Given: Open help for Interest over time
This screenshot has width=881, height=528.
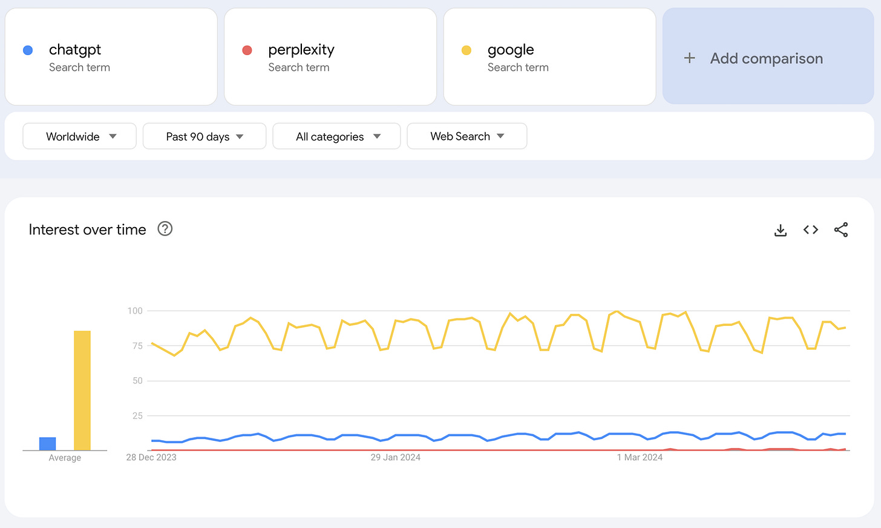Looking at the screenshot, I should 165,229.
